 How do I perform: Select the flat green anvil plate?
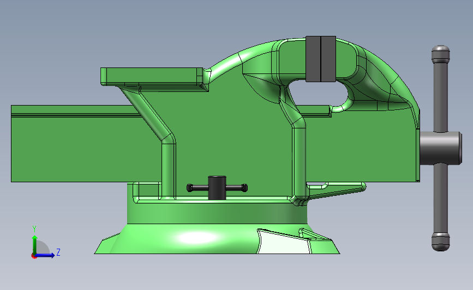coord(152,76)
